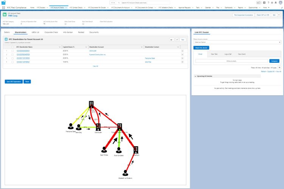Open the App Launcher grid icon
The width and height of the screenshot is (284, 189).
4,7
